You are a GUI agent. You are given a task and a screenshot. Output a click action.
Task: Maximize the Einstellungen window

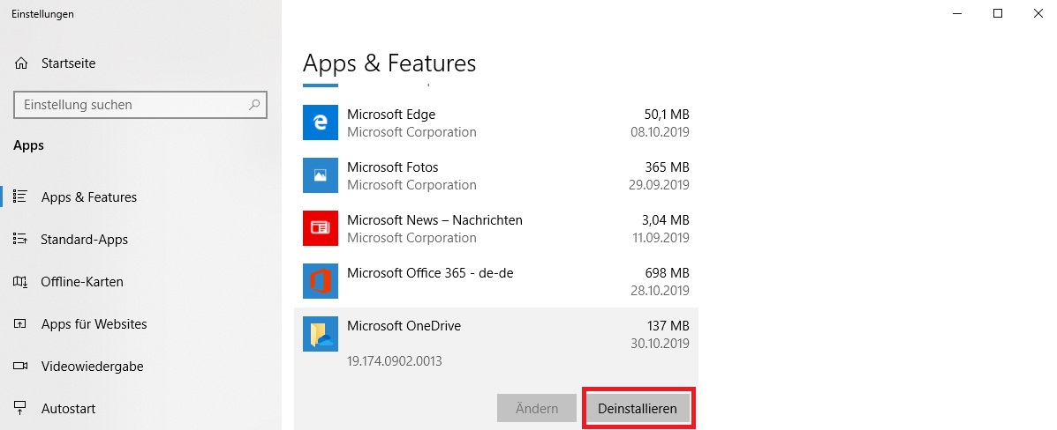[x=998, y=13]
